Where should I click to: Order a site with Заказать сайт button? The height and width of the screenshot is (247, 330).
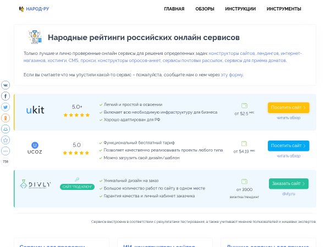pos(289,183)
